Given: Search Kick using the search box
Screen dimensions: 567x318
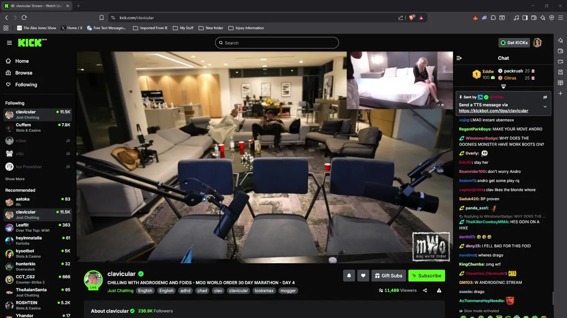Looking at the screenshot, I should tap(277, 43).
